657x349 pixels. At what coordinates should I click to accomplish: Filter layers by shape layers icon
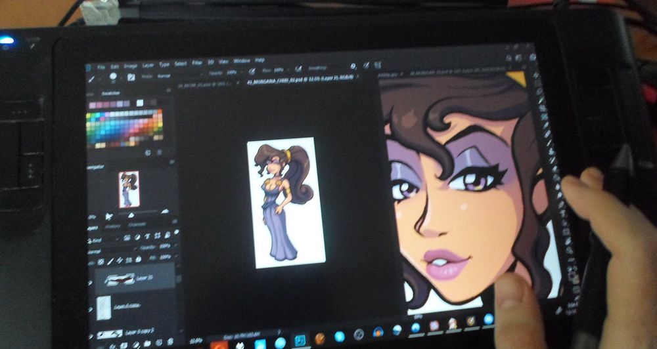[x=158, y=236]
